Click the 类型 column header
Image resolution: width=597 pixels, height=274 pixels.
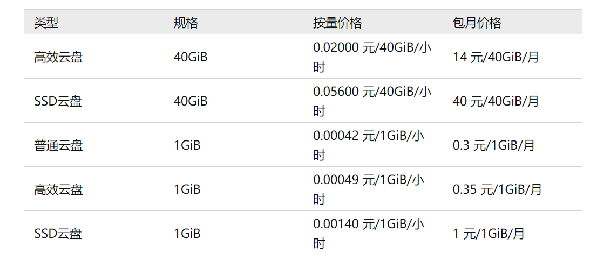46,23
